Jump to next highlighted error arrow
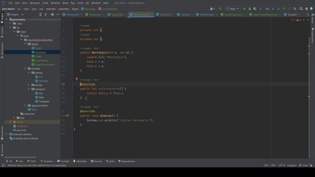Viewport: 315px width, 177px height. [x=308, y=20]
